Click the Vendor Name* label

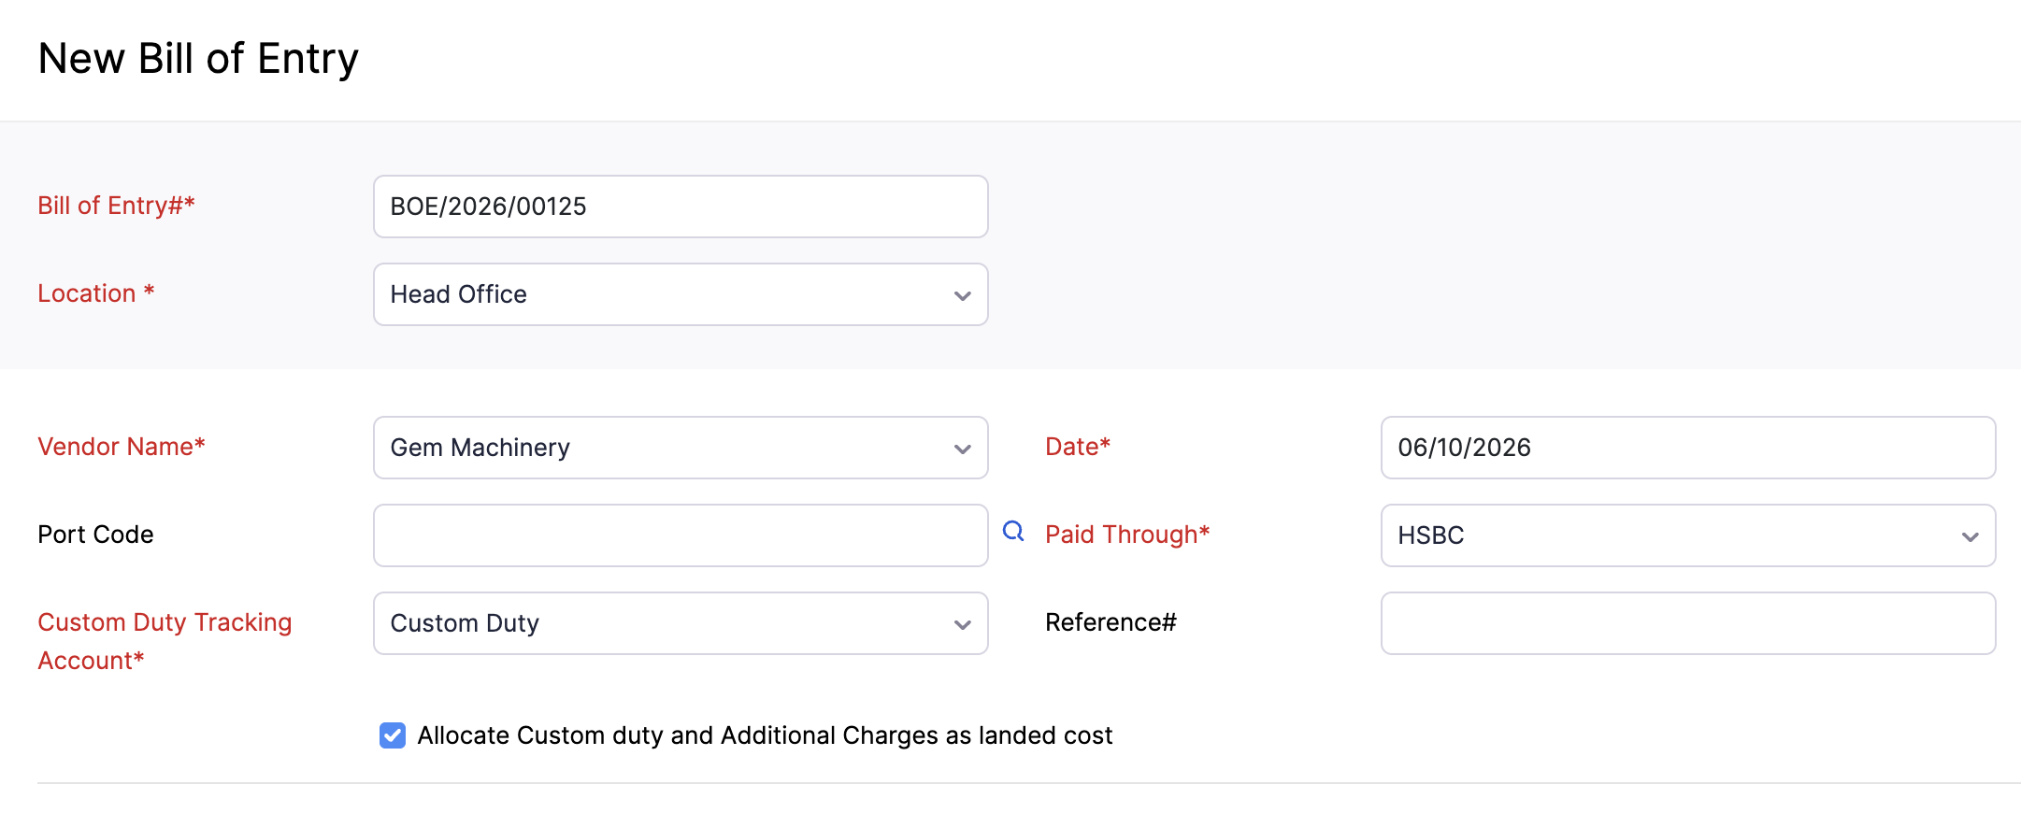point(122,447)
